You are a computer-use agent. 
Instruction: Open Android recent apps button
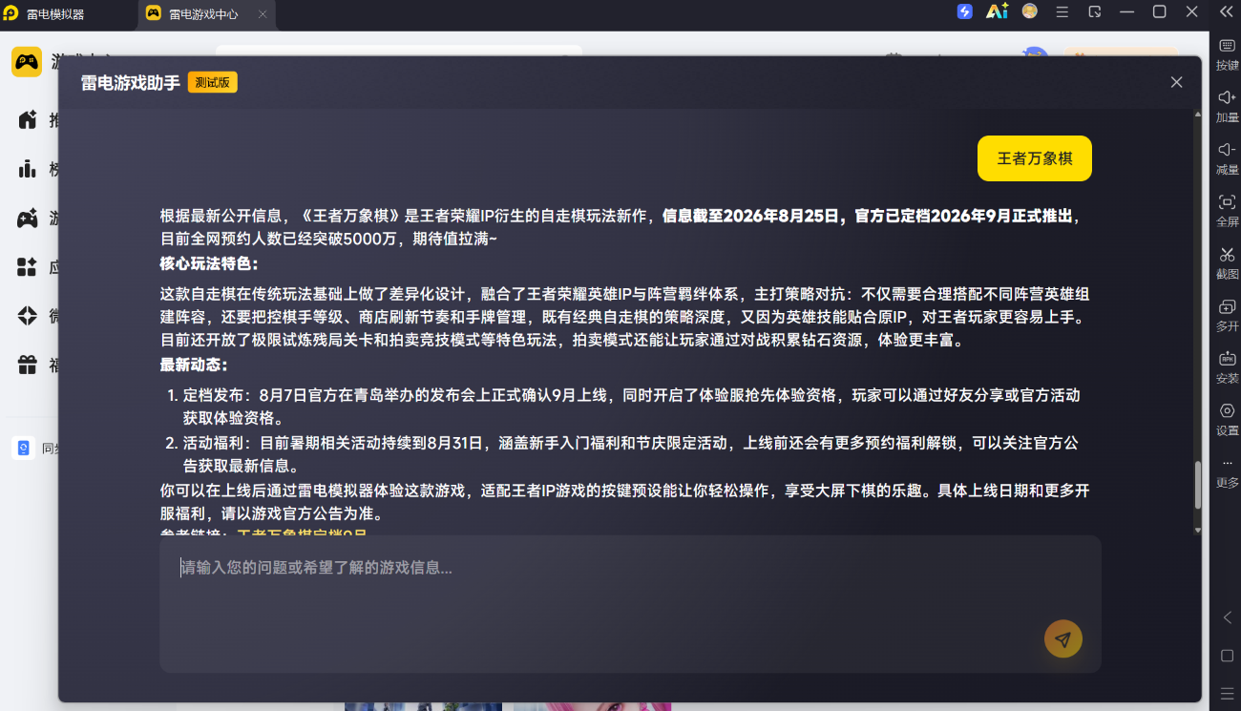(1228, 693)
